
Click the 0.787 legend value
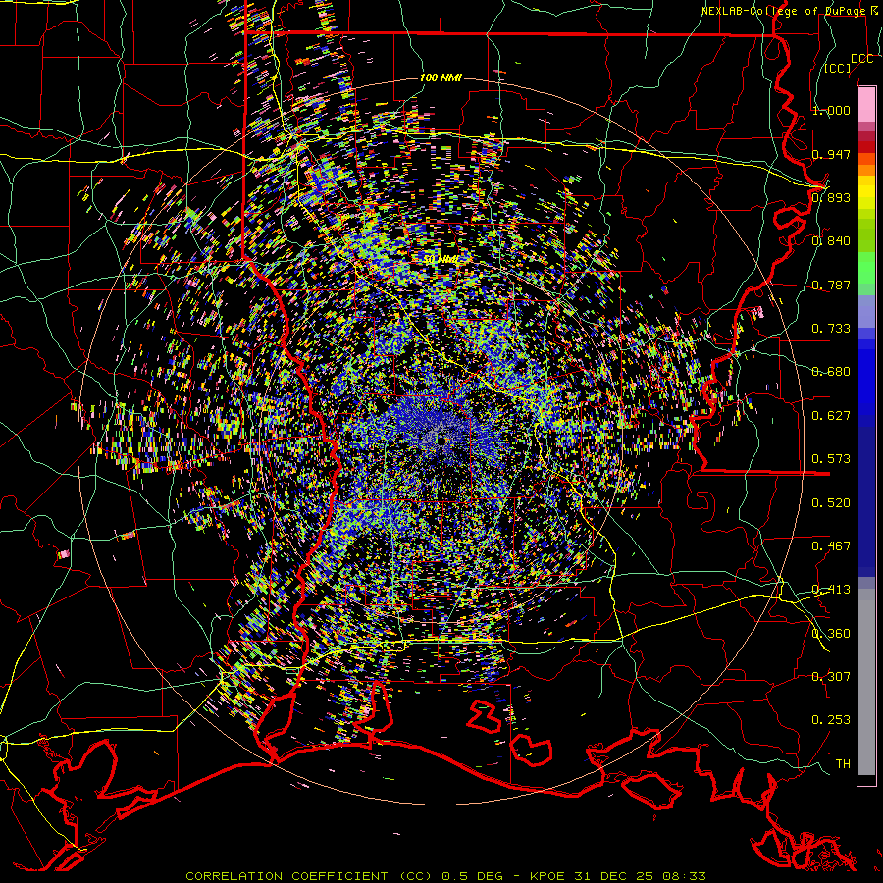point(831,285)
